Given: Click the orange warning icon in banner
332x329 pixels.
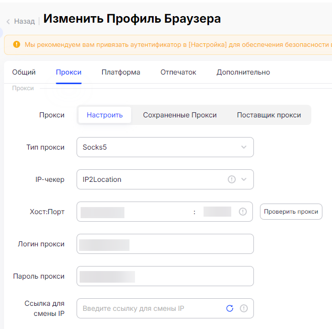Looking at the screenshot, I should click(17, 44).
